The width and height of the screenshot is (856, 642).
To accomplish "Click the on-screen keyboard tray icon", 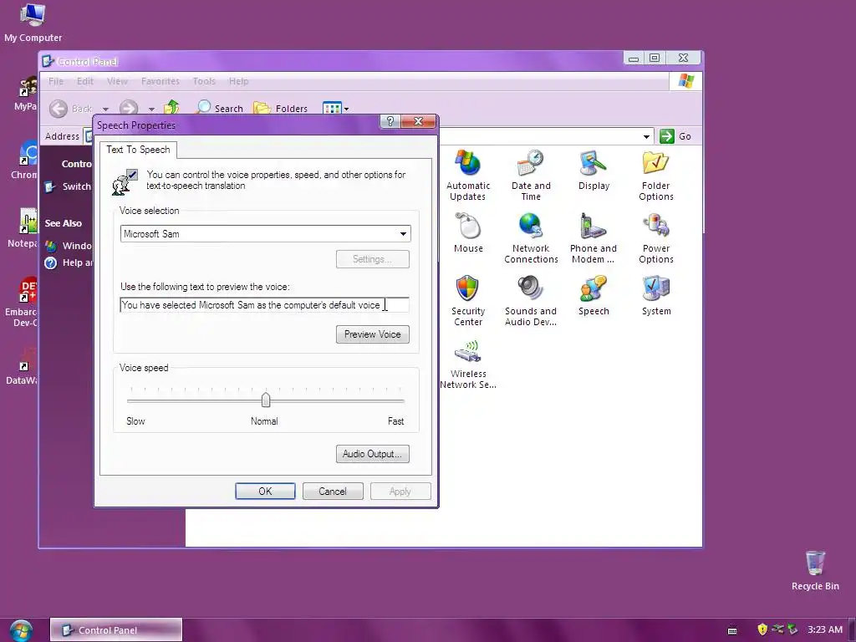I will 732,630.
